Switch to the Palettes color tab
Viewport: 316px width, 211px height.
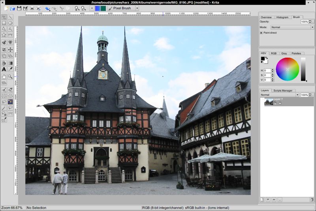296,53
